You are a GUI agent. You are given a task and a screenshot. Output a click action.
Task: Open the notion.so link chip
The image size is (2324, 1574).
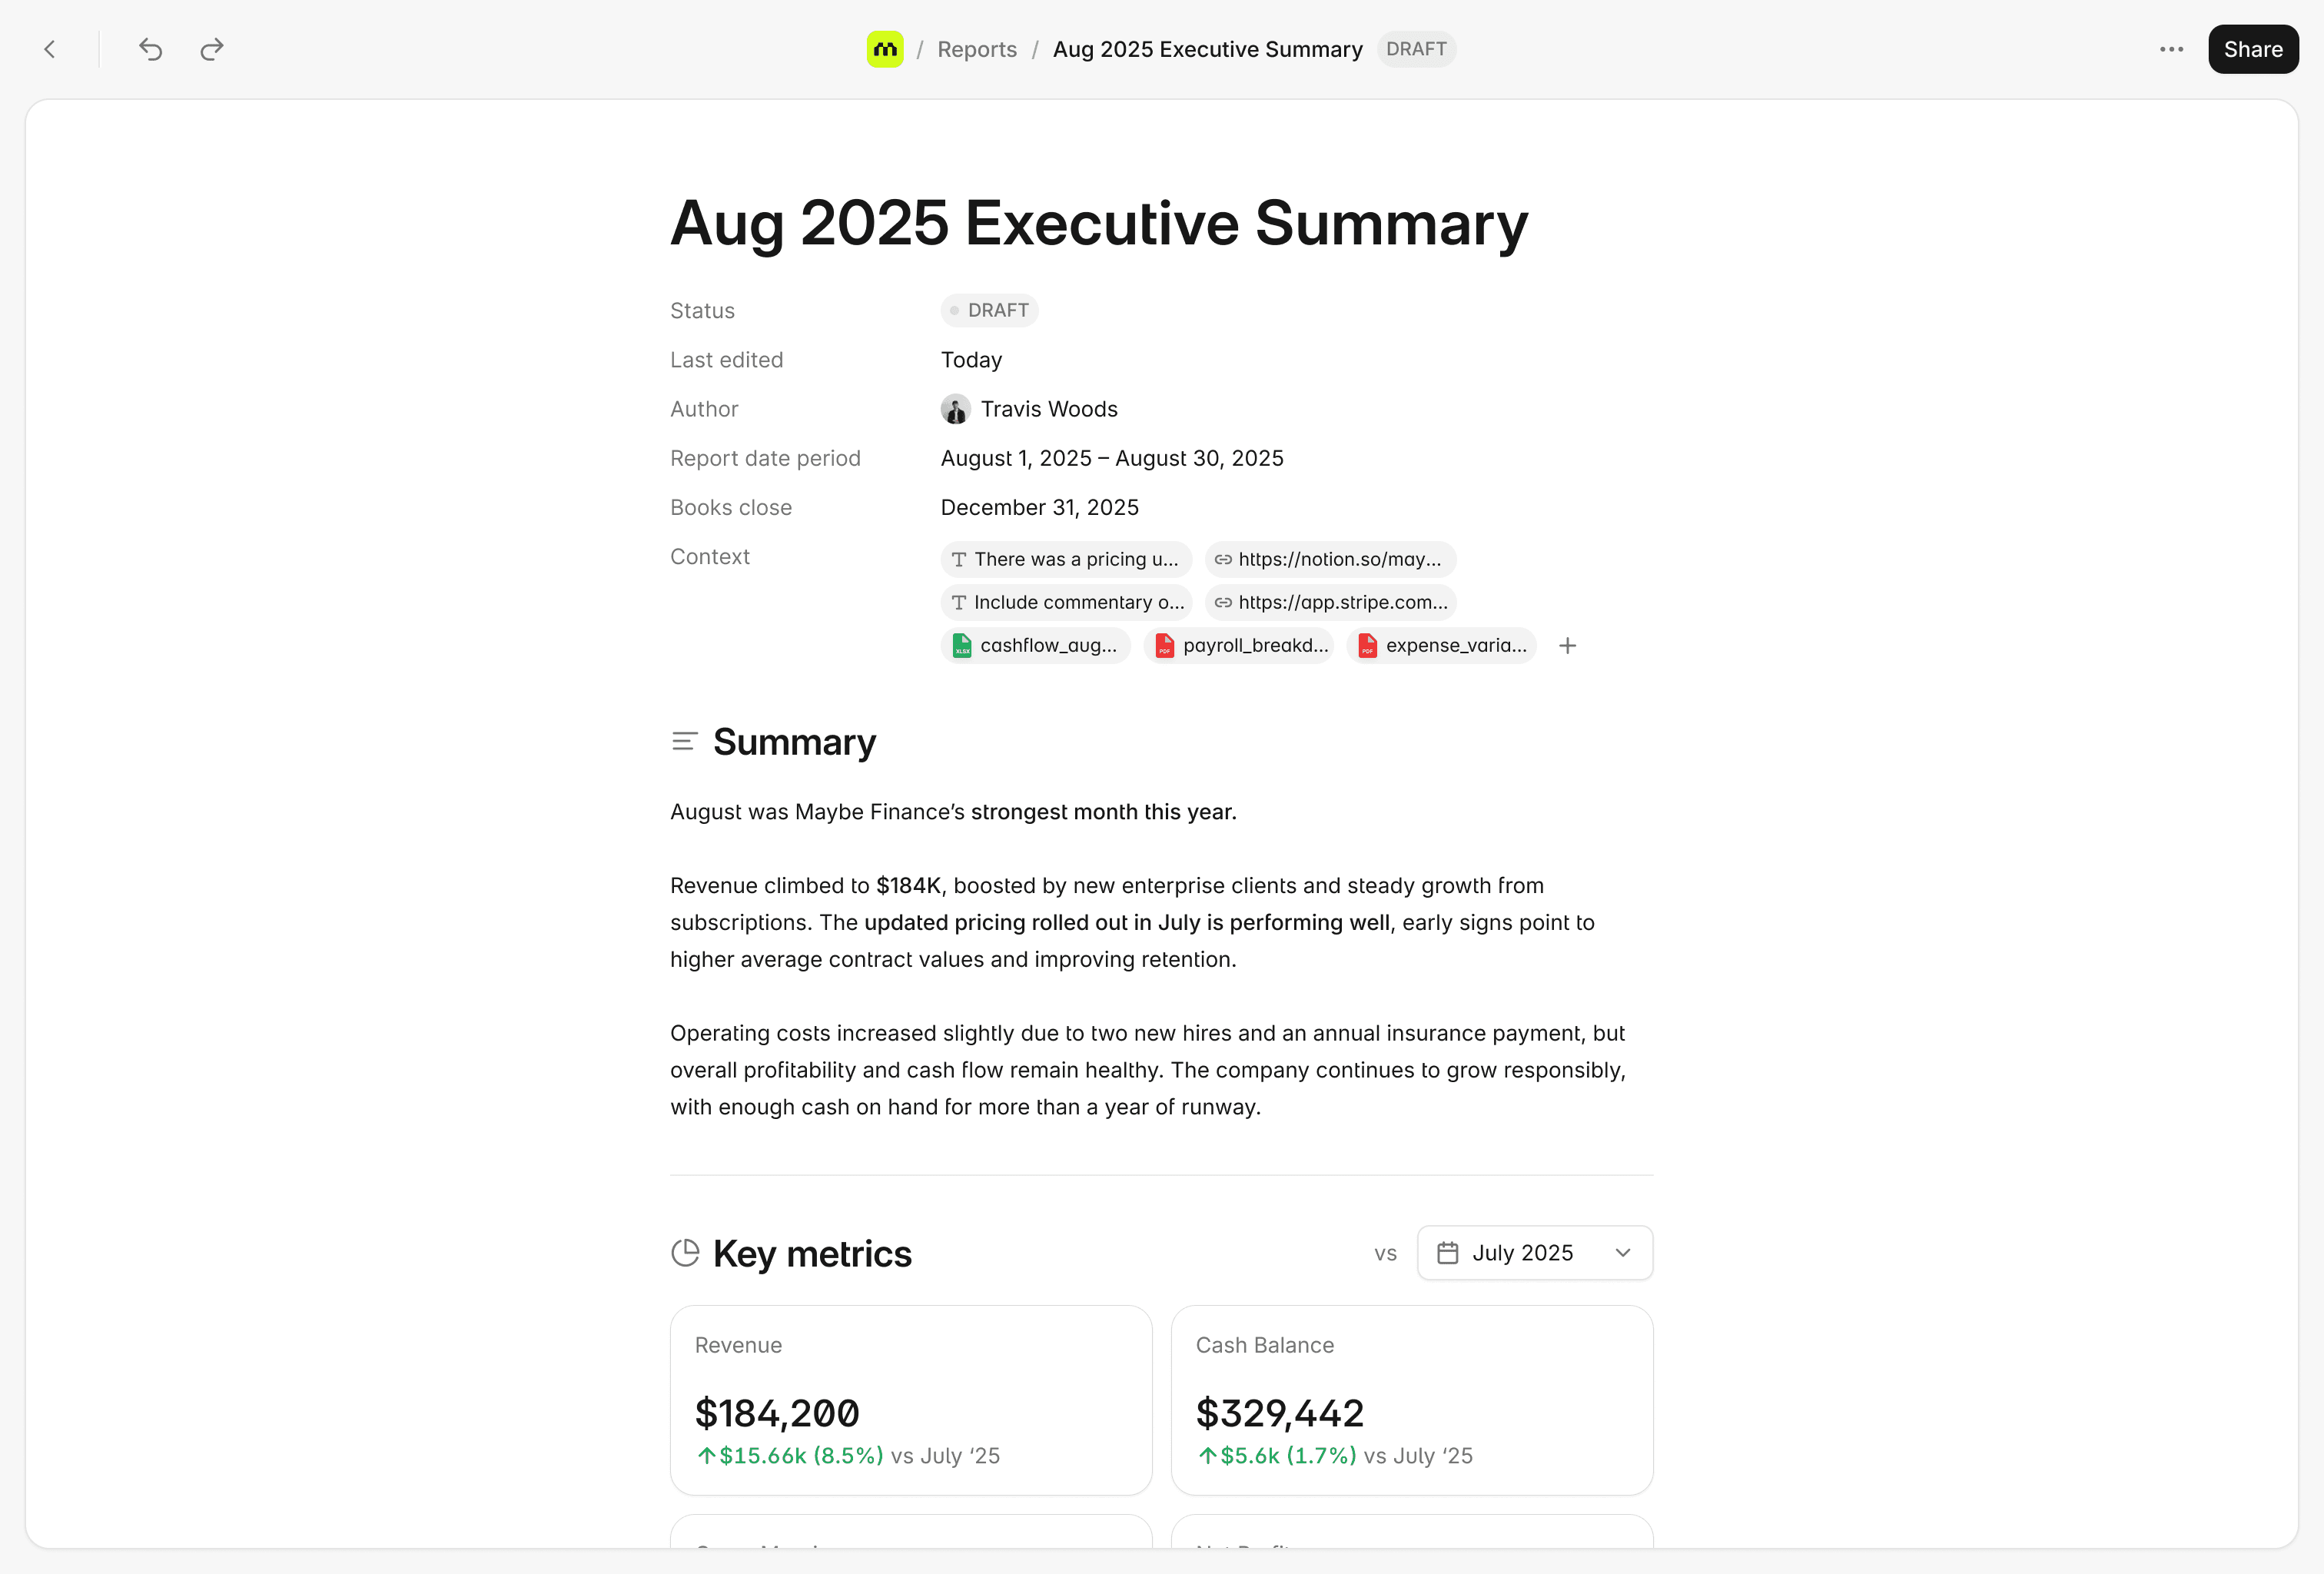click(x=1330, y=559)
